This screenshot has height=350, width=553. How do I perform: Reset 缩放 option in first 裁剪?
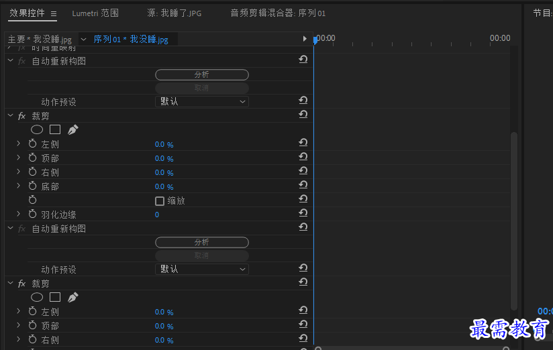tap(303, 199)
